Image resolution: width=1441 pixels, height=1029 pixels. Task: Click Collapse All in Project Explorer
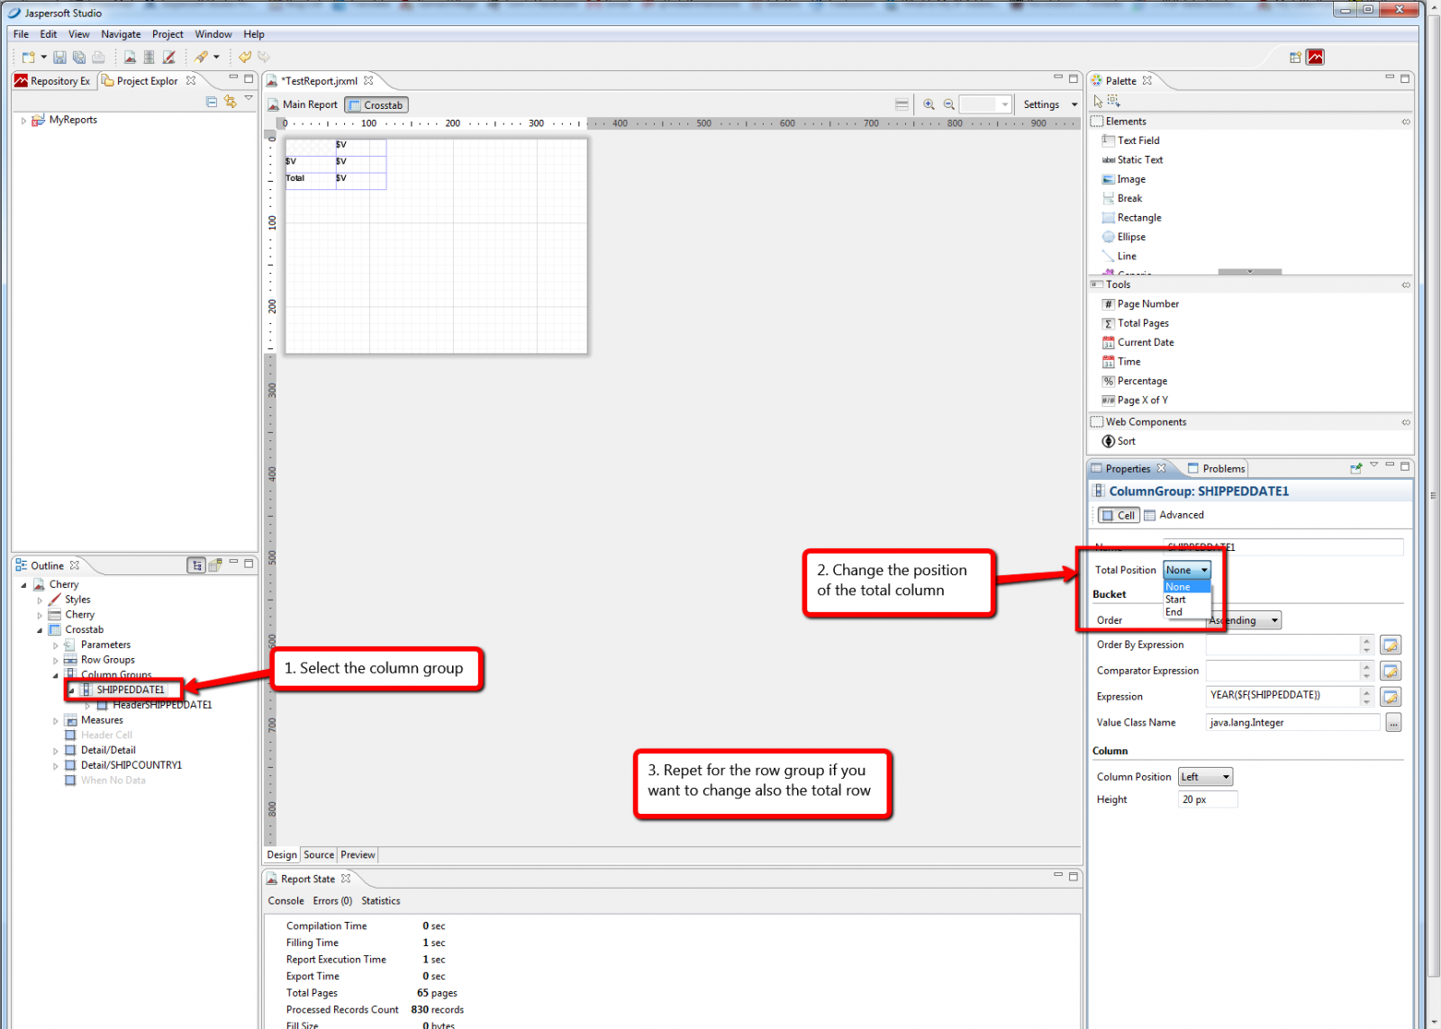[x=212, y=102]
